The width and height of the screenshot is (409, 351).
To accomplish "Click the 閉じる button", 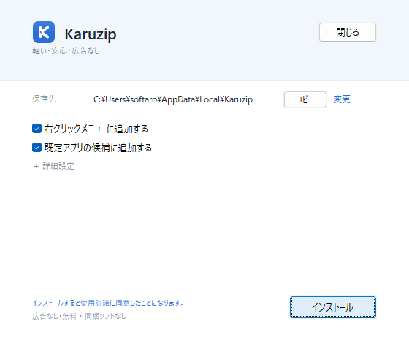I will pyautogui.click(x=348, y=32).
